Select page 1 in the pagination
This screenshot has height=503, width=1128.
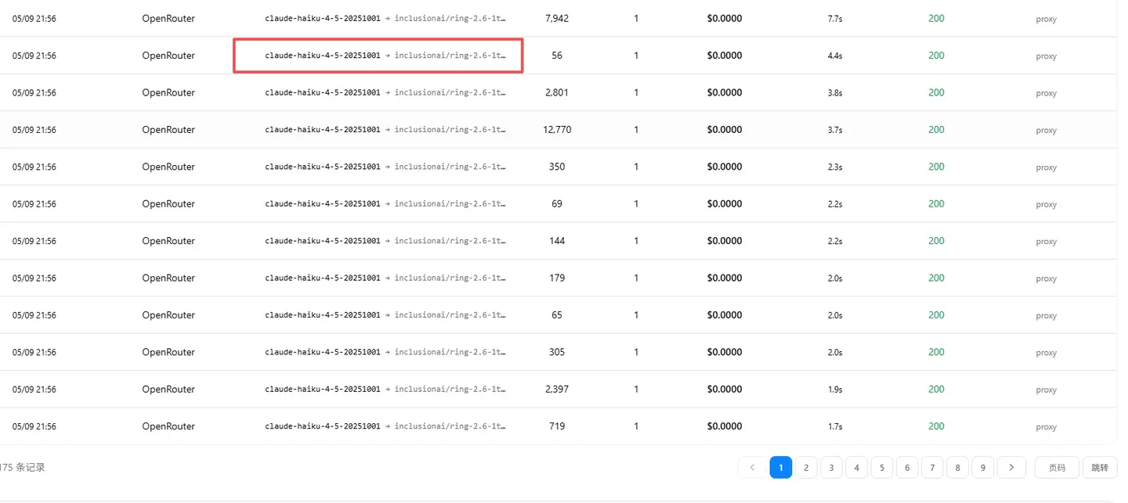[x=781, y=468]
